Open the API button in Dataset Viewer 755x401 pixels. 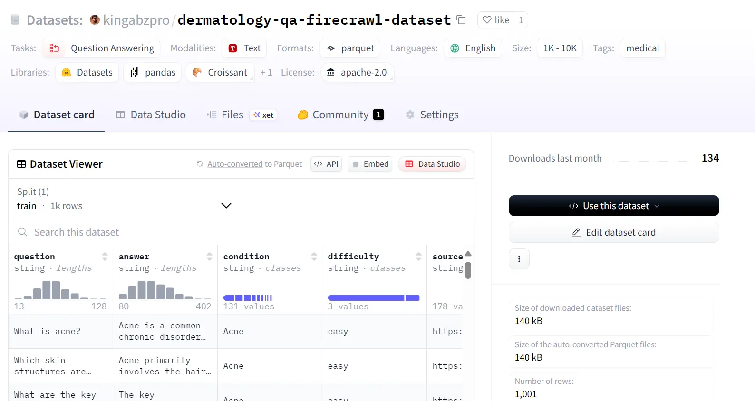pos(326,164)
